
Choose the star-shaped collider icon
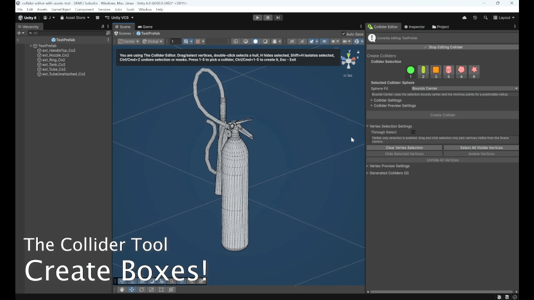474,70
